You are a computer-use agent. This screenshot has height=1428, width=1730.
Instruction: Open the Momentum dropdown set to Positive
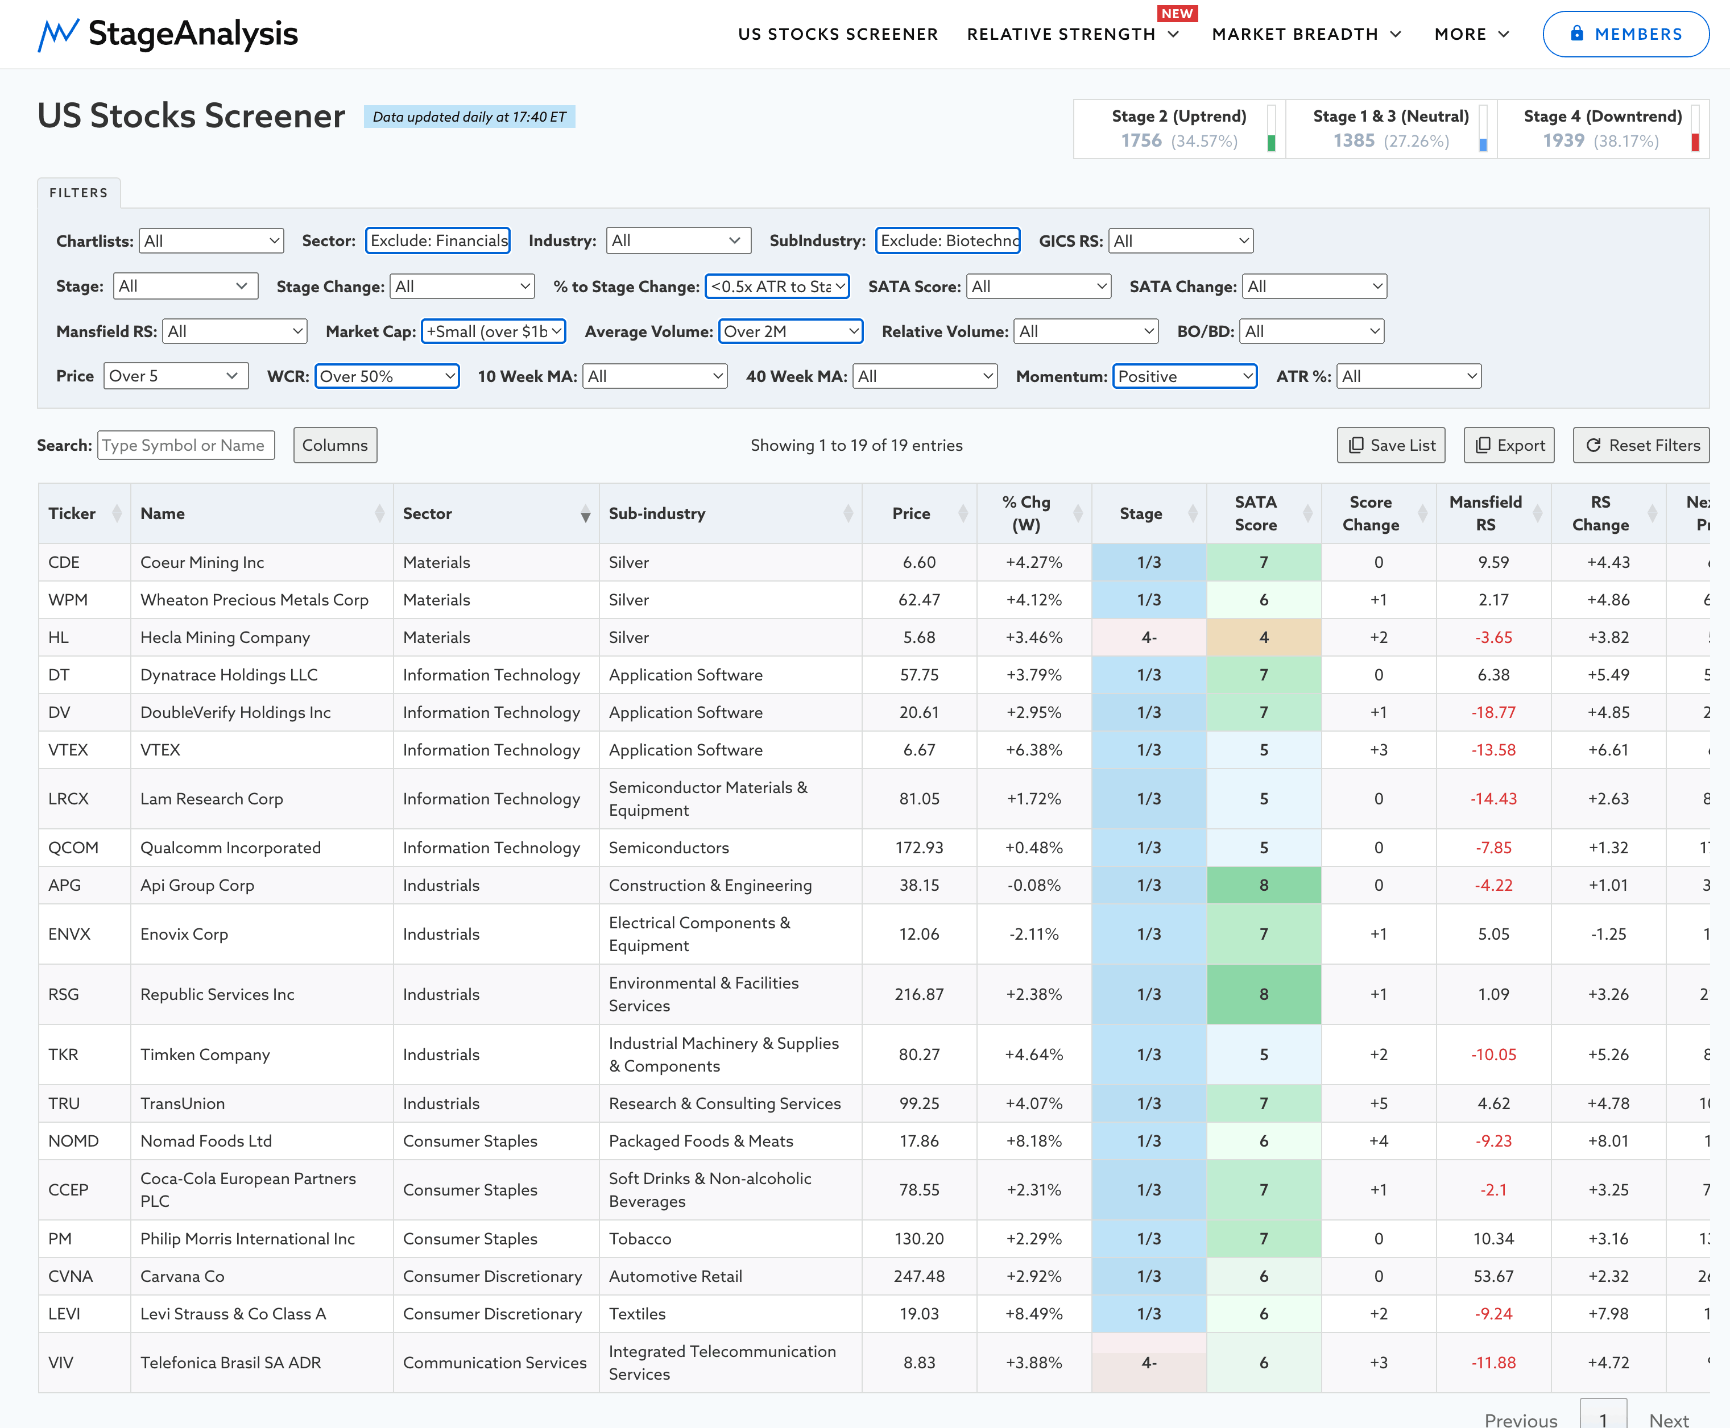click(1185, 376)
